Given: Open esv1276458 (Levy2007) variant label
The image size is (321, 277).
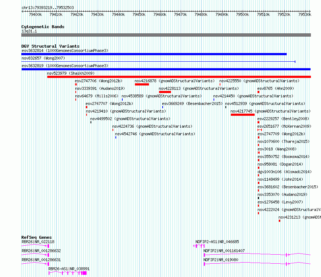Looking at the screenshot, I should click(280, 202).
